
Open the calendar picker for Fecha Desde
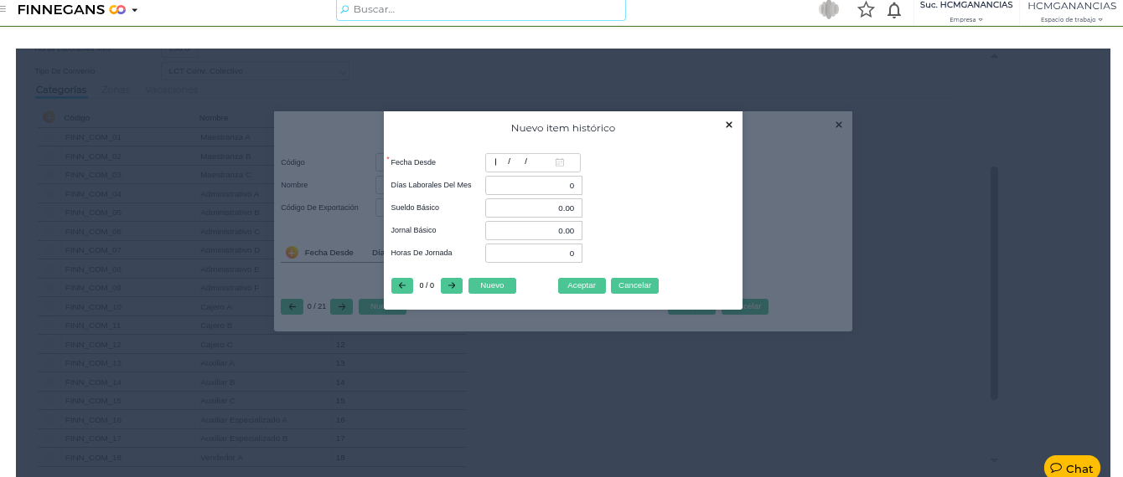coord(560,162)
